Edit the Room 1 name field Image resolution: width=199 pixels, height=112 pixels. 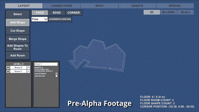[x=46, y=64]
